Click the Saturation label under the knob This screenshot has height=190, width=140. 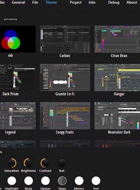coord(11,171)
